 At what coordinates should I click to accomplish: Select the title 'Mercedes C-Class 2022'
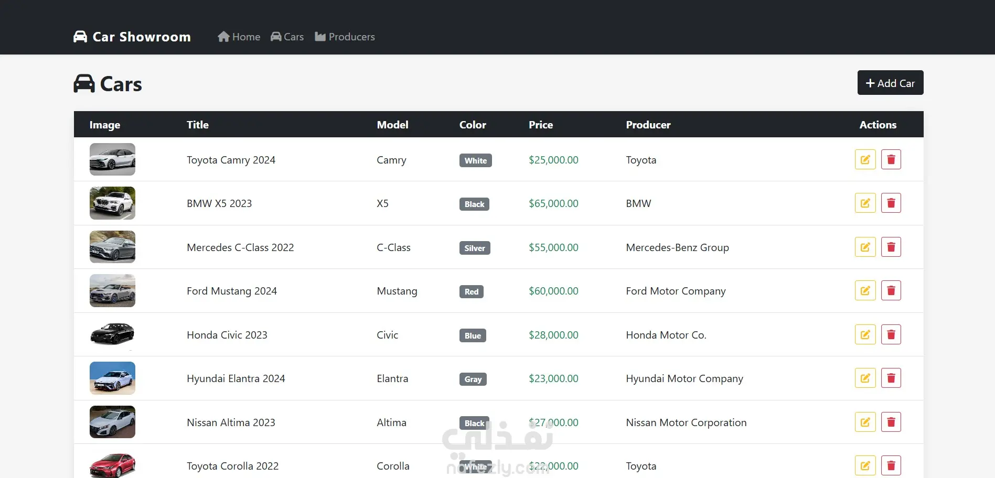pos(240,247)
